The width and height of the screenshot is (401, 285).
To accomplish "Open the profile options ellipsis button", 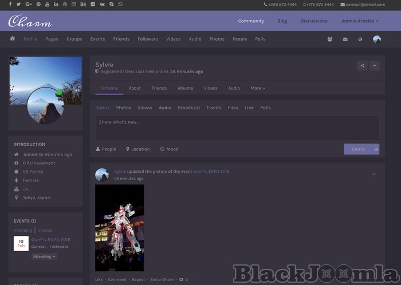I will [375, 66].
